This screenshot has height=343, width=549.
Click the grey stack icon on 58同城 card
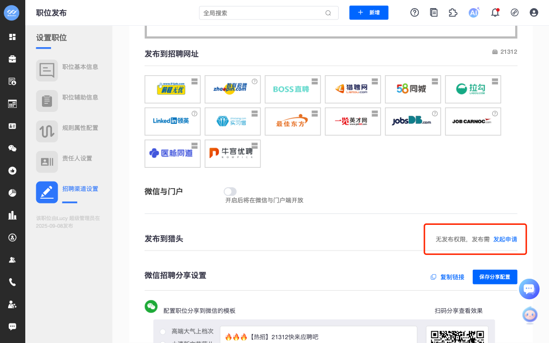(435, 81)
